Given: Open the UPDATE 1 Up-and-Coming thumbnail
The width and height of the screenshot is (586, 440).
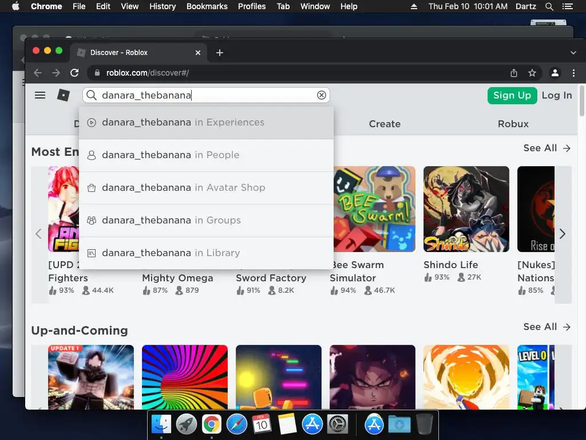Looking at the screenshot, I should pyautogui.click(x=91, y=377).
